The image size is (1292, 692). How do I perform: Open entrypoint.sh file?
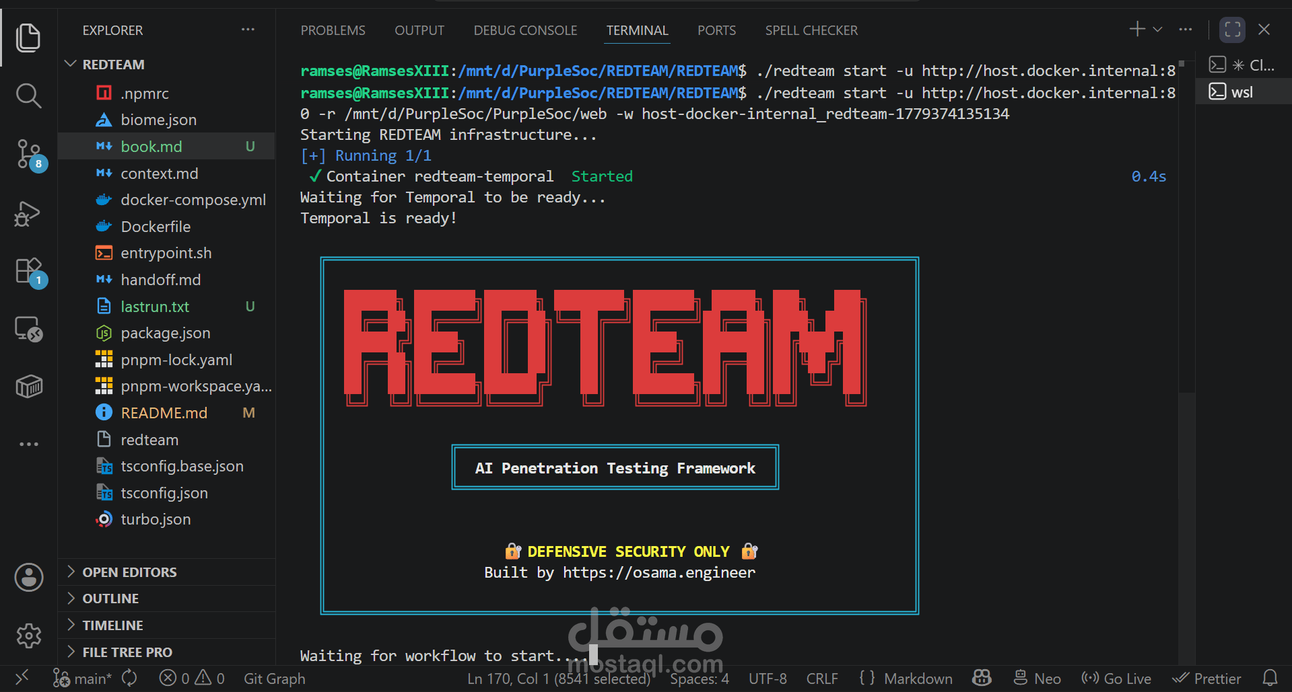pyautogui.click(x=166, y=253)
